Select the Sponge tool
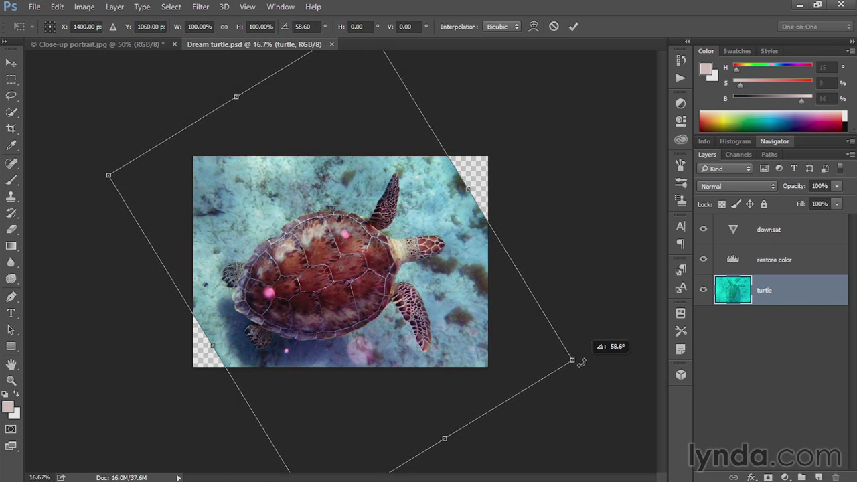This screenshot has height=482, width=857. click(x=11, y=279)
